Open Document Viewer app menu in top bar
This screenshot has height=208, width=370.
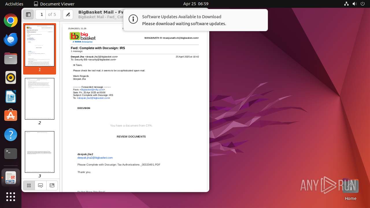[x=54, y=4]
